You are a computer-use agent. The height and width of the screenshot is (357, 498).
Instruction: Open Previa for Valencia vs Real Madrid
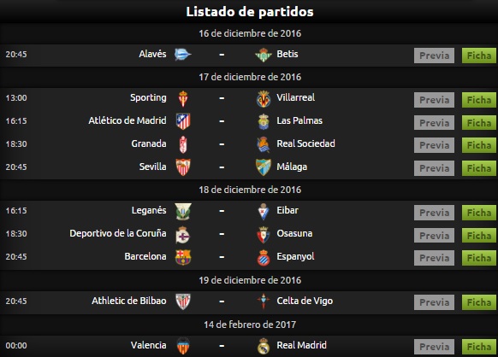434,347
